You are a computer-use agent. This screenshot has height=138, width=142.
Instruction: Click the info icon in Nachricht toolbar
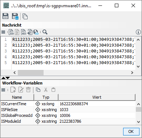tap(138, 32)
